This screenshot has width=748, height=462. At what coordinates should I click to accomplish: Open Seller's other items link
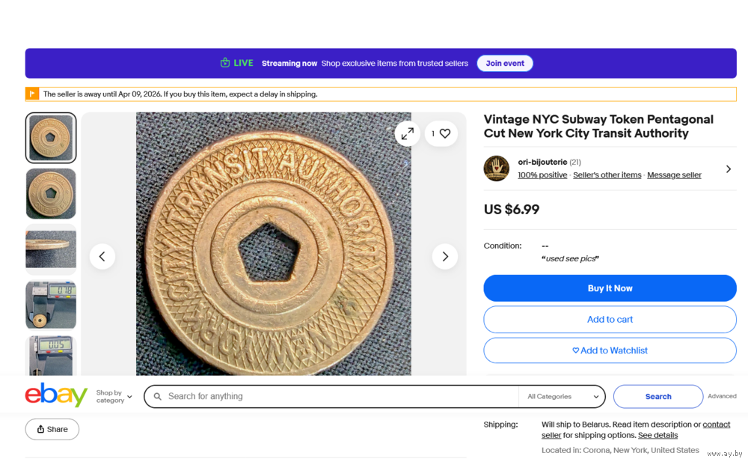pyautogui.click(x=607, y=175)
